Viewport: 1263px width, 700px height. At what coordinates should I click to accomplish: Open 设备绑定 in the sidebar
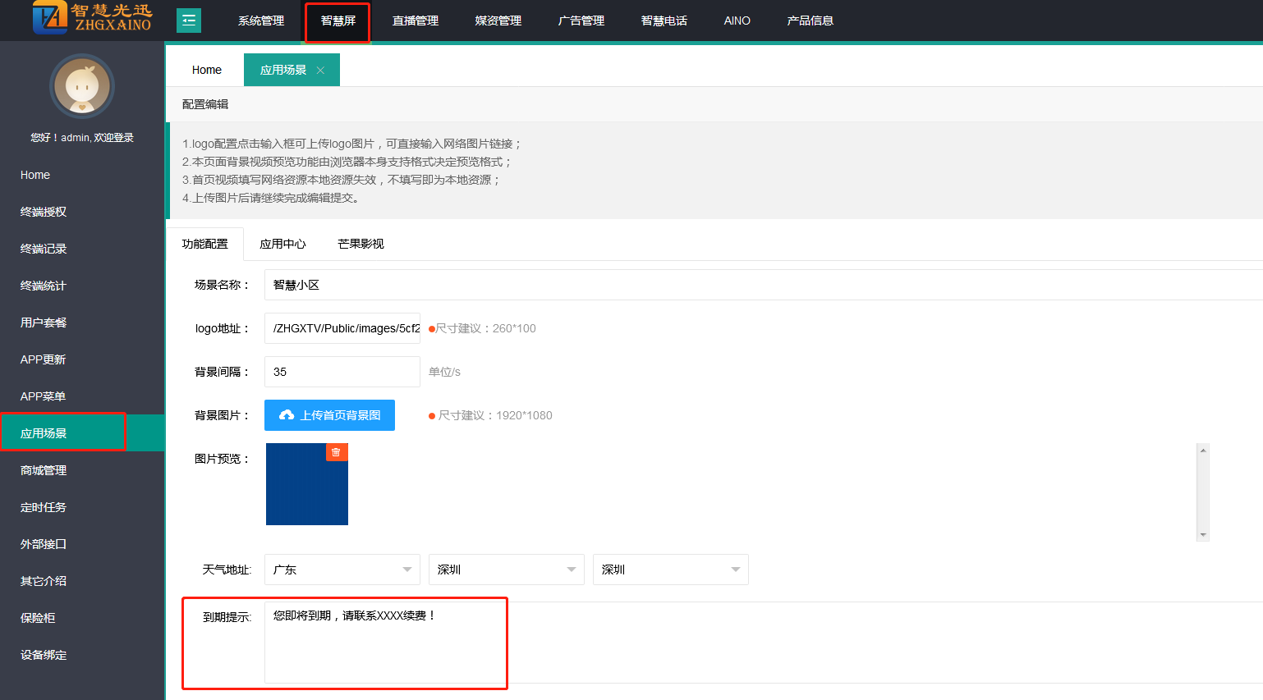(82, 655)
